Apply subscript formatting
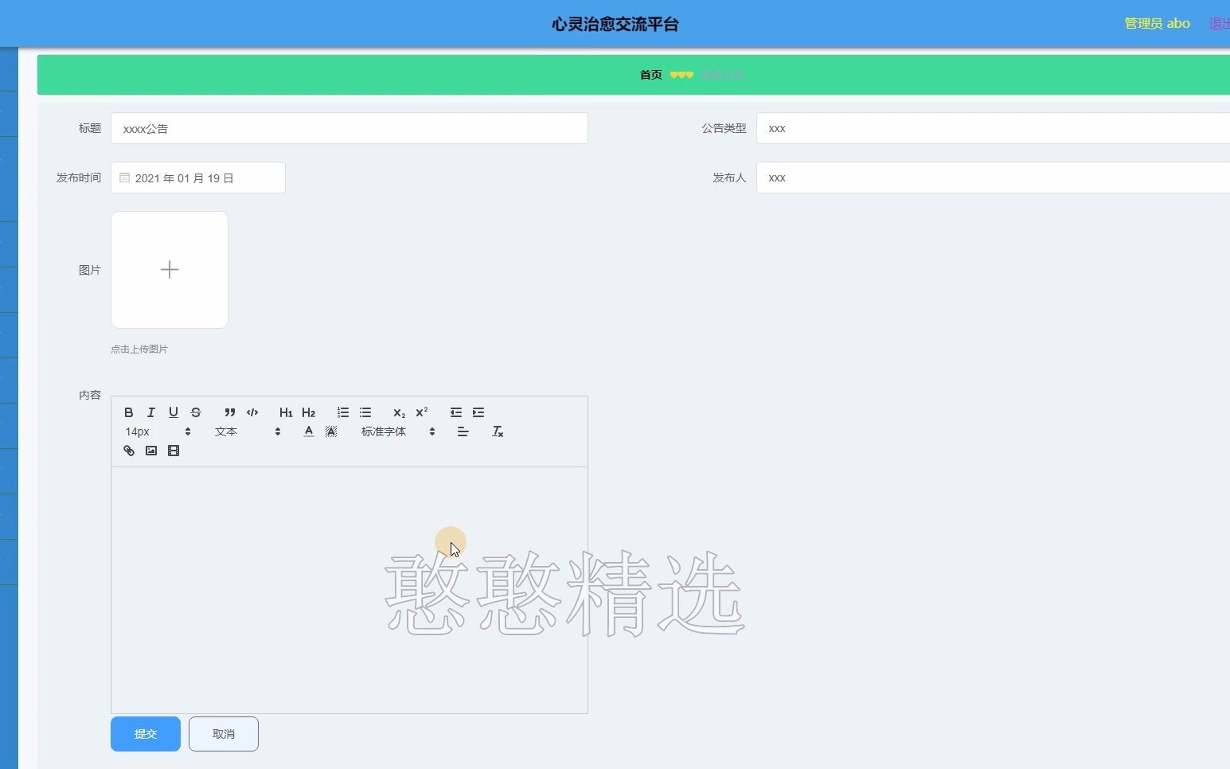 click(400, 412)
